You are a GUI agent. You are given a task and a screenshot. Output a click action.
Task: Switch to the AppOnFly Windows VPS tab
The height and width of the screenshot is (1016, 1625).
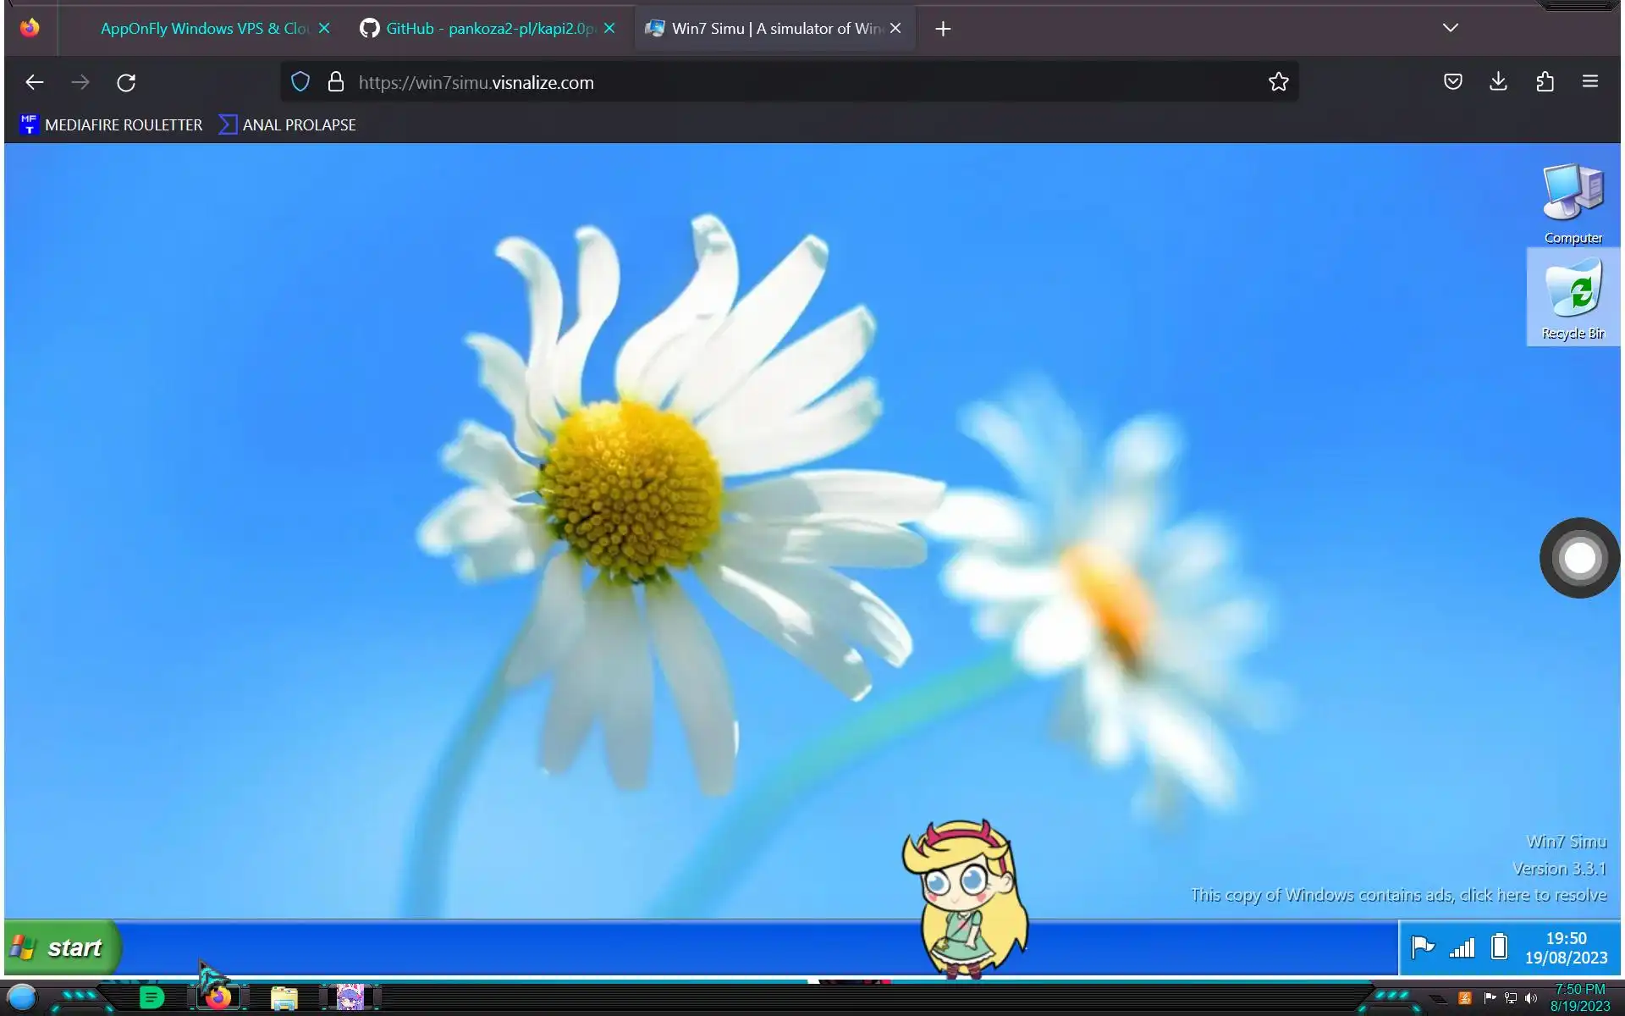click(x=203, y=29)
